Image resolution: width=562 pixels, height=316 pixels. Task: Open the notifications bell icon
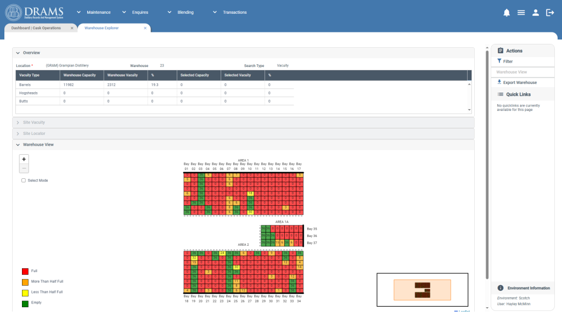(507, 12)
